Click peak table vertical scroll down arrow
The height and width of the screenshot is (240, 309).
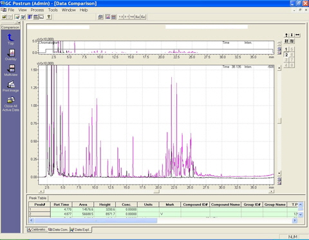(x=301, y=214)
